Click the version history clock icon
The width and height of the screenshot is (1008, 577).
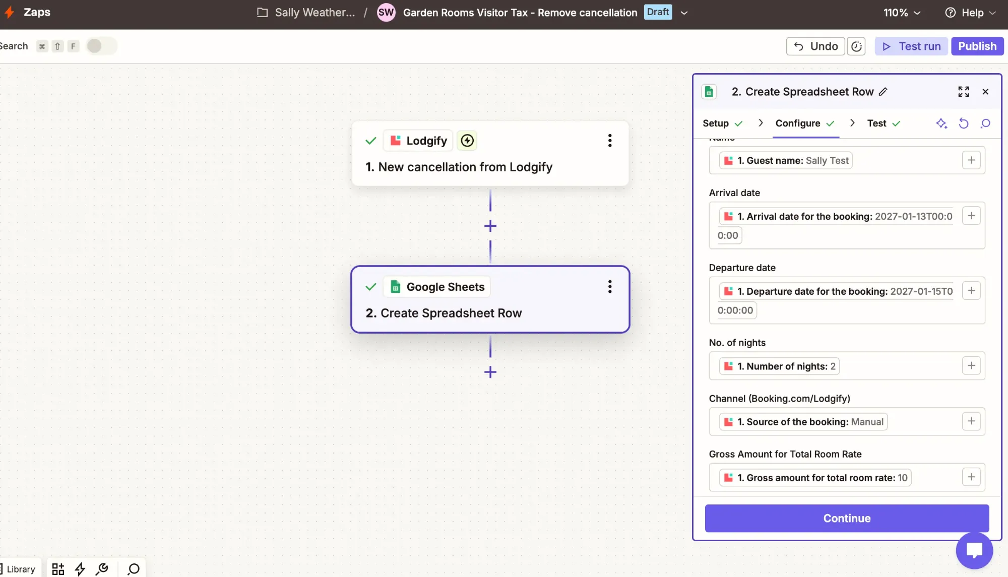click(x=856, y=46)
